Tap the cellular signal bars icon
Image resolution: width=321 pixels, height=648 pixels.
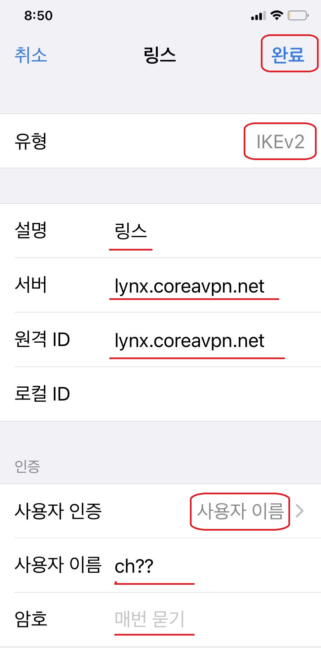click(258, 15)
